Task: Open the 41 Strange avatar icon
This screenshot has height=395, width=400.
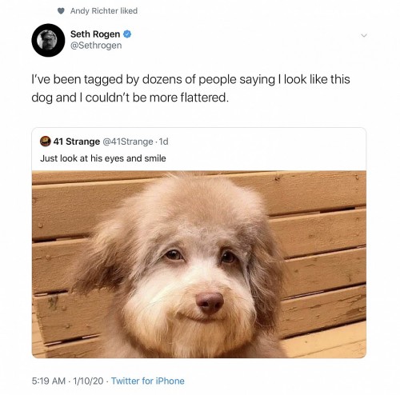Action: (x=46, y=142)
